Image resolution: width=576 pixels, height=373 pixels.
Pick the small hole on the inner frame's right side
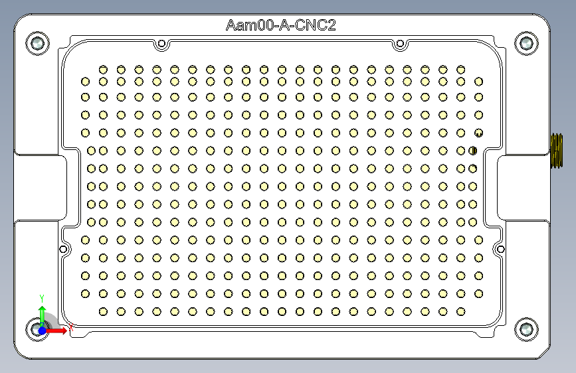click(500, 250)
